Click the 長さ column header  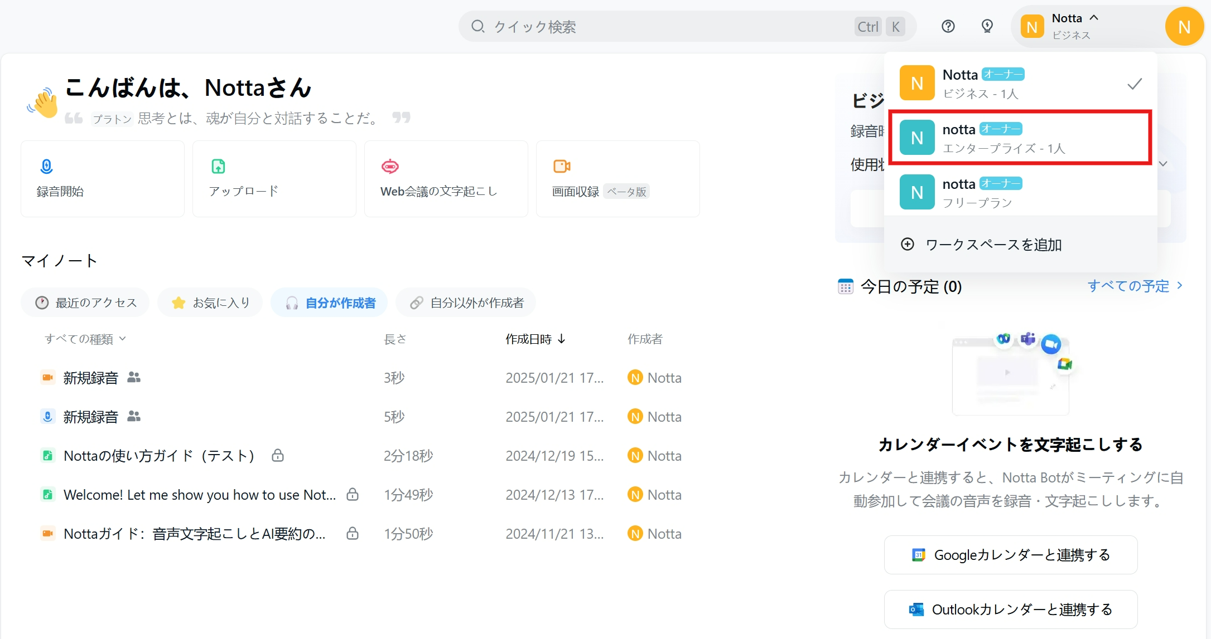[x=395, y=339]
